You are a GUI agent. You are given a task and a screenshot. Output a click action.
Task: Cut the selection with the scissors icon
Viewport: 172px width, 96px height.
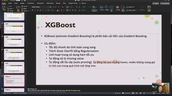(8, 6)
